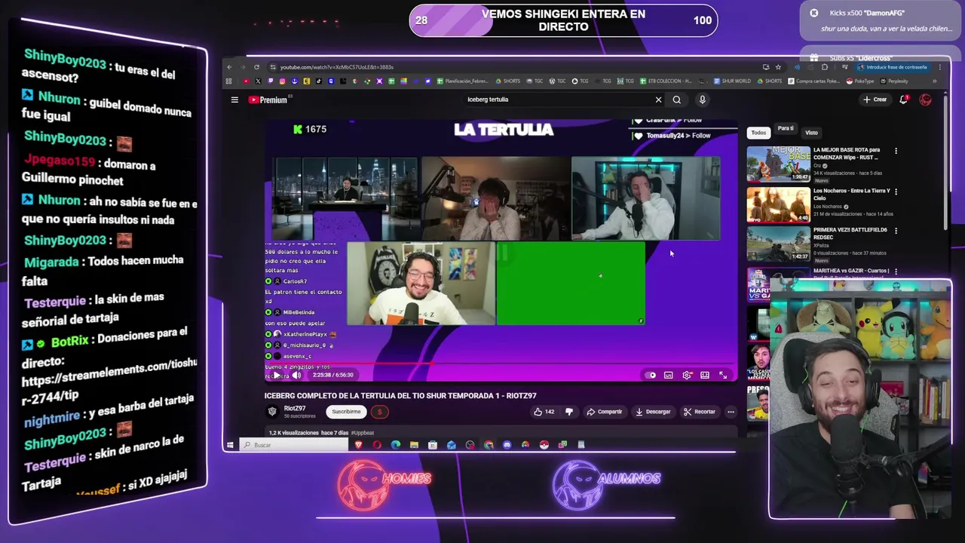Open YouTube notifications bell
This screenshot has width=965, height=543.
pyautogui.click(x=903, y=100)
